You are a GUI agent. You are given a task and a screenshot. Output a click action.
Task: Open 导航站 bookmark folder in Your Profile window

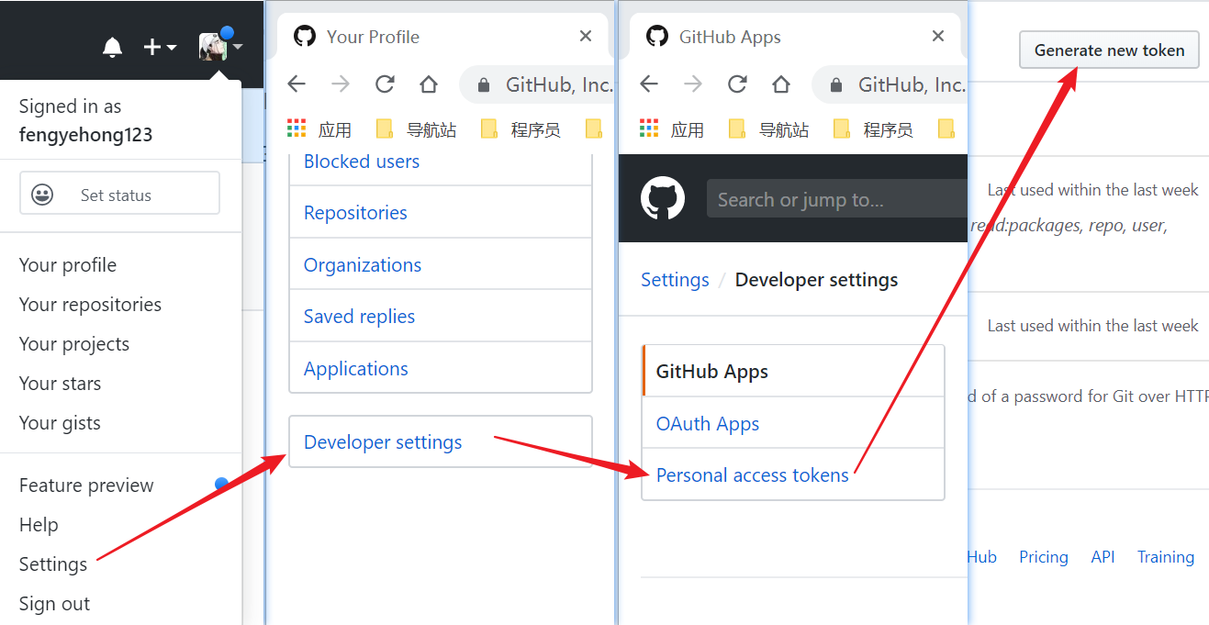[x=416, y=129]
